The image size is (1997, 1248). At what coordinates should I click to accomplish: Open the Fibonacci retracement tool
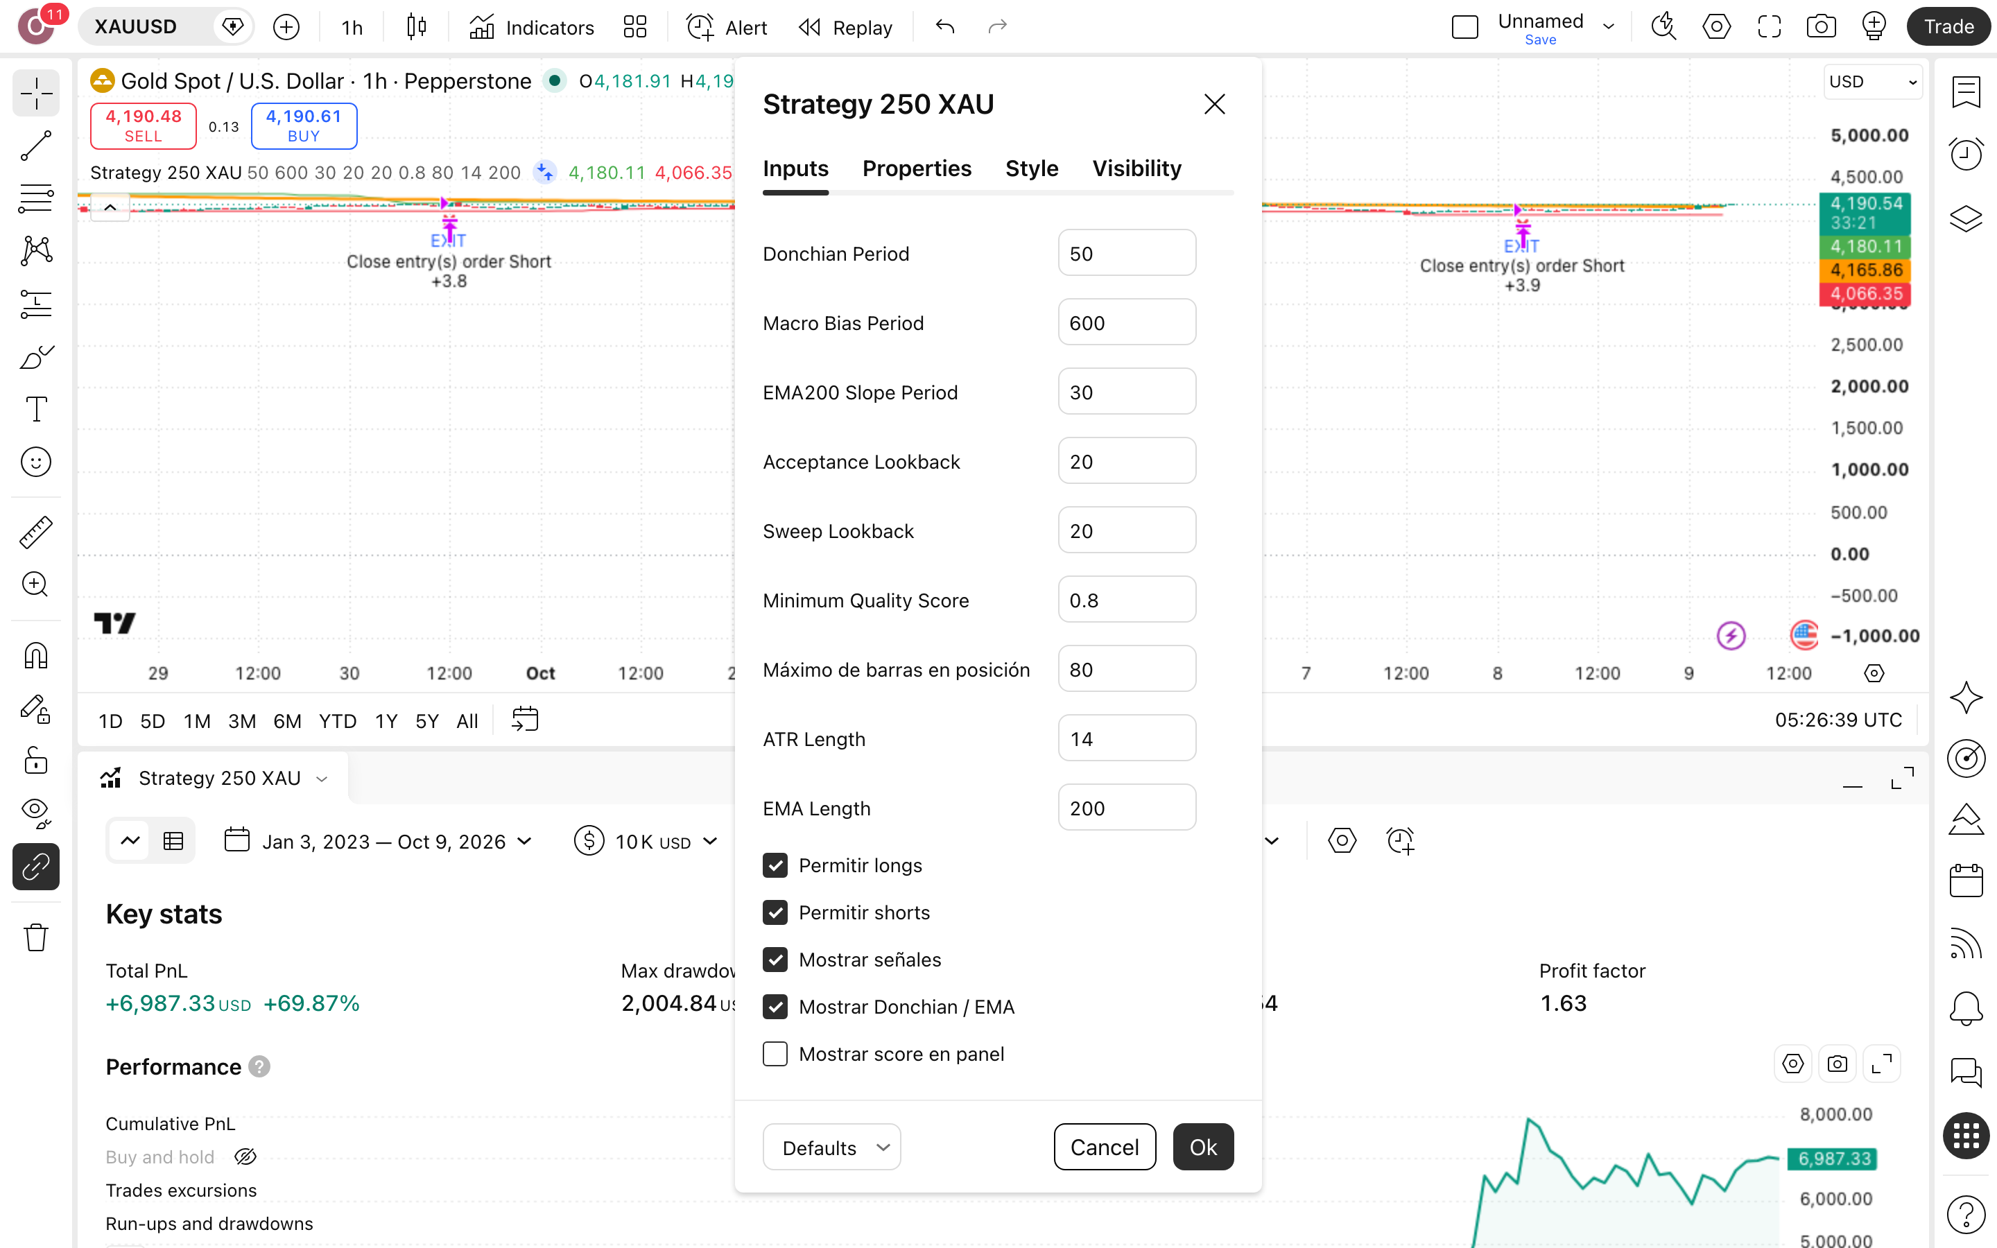(35, 198)
